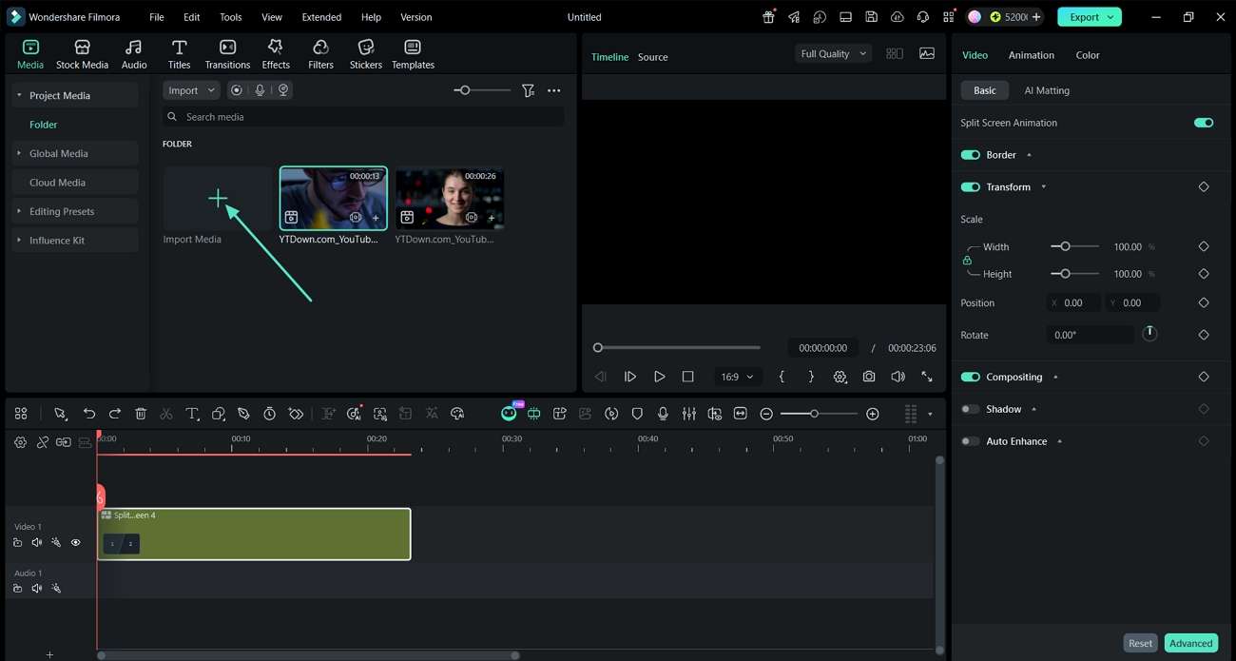Click the Play button in preview

[x=659, y=377]
